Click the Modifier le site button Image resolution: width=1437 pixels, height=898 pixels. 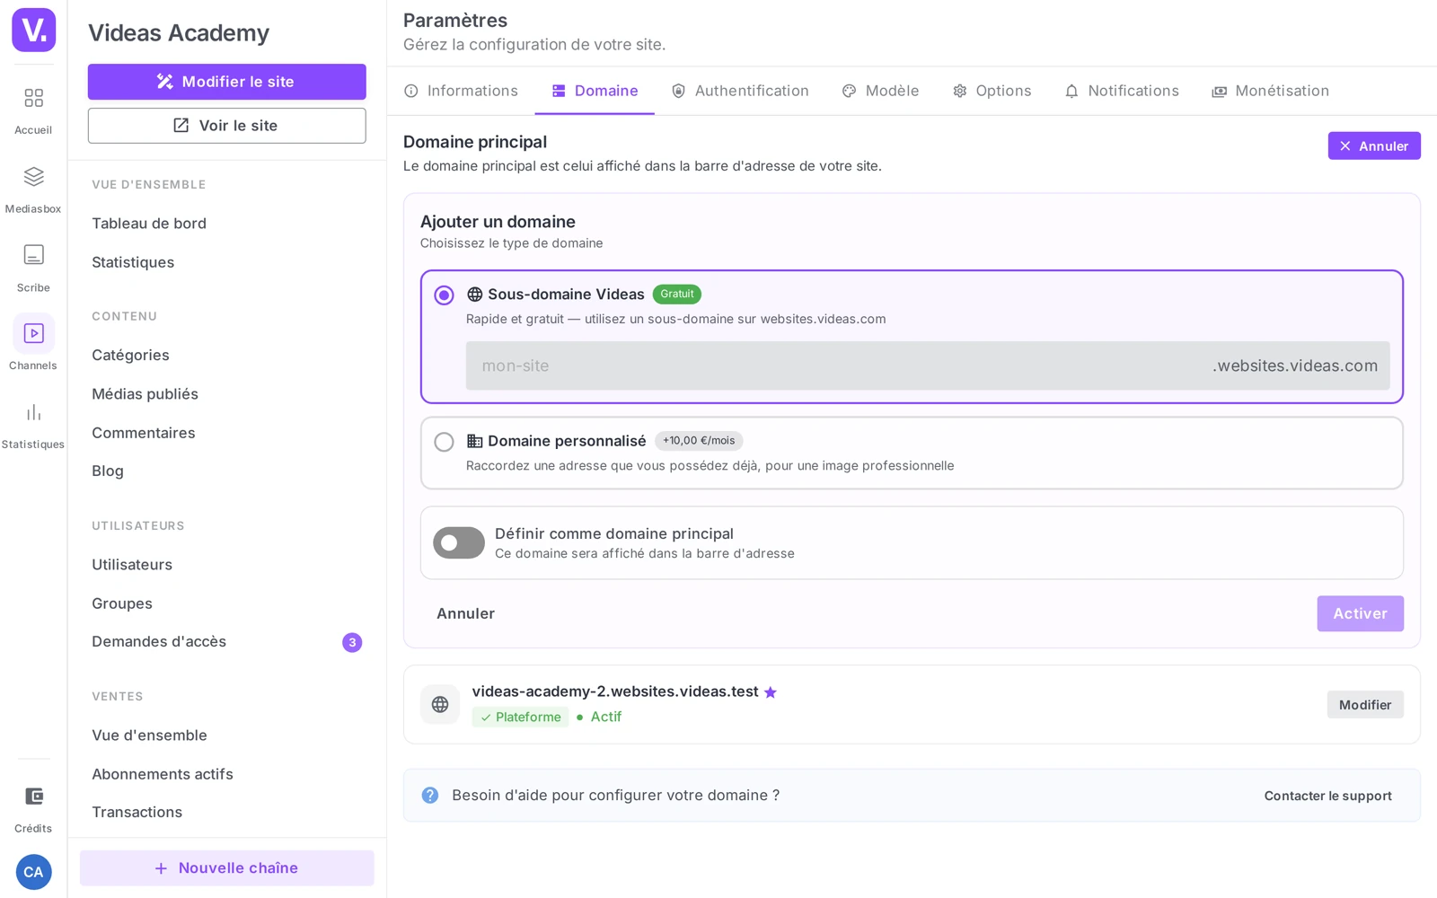(226, 82)
